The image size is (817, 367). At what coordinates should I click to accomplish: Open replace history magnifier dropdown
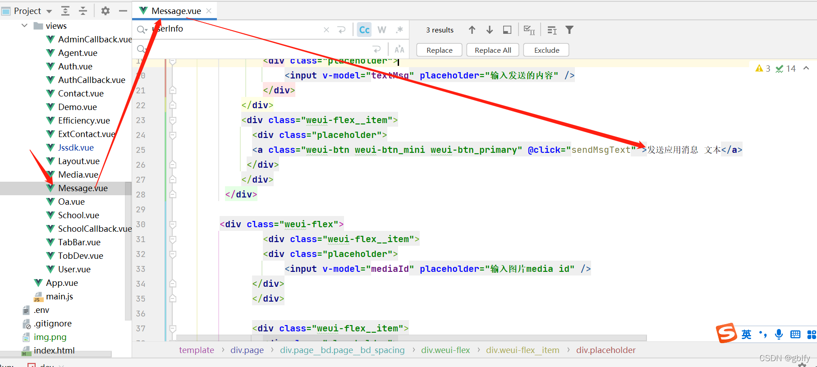142,49
